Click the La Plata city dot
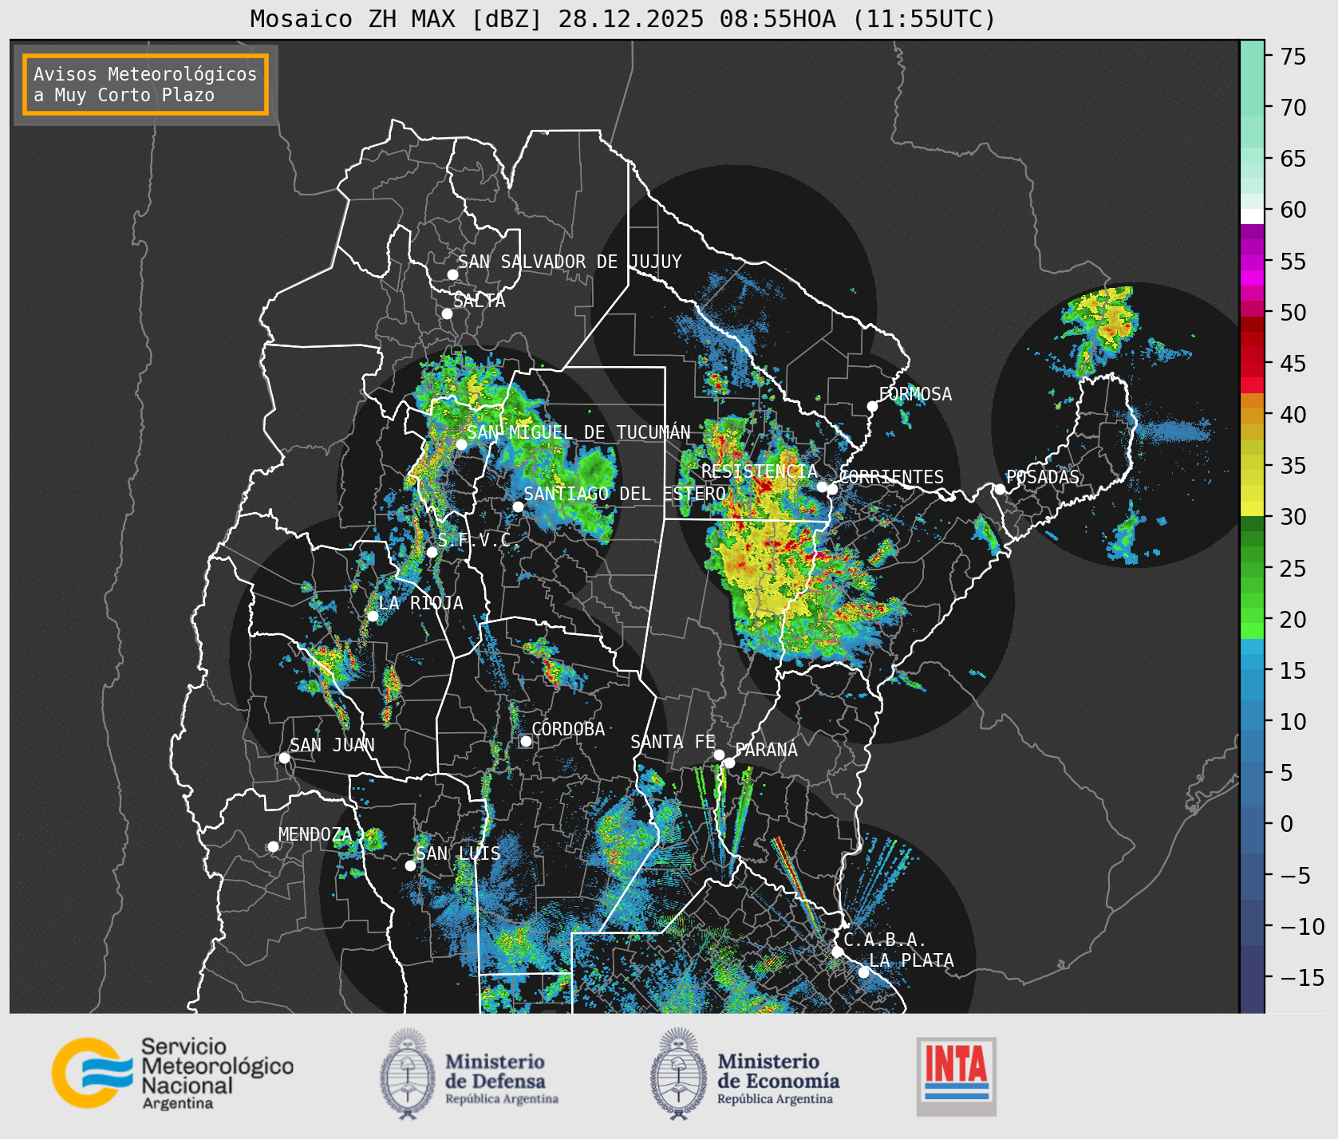The image size is (1338, 1139). (863, 972)
